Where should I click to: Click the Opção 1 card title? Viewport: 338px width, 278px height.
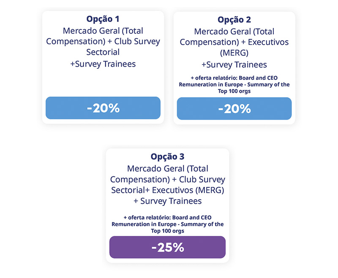coord(103,20)
